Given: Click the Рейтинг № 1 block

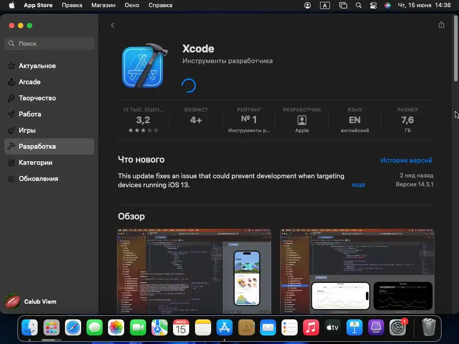Looking at the screenshot, I should coord(249,120).
